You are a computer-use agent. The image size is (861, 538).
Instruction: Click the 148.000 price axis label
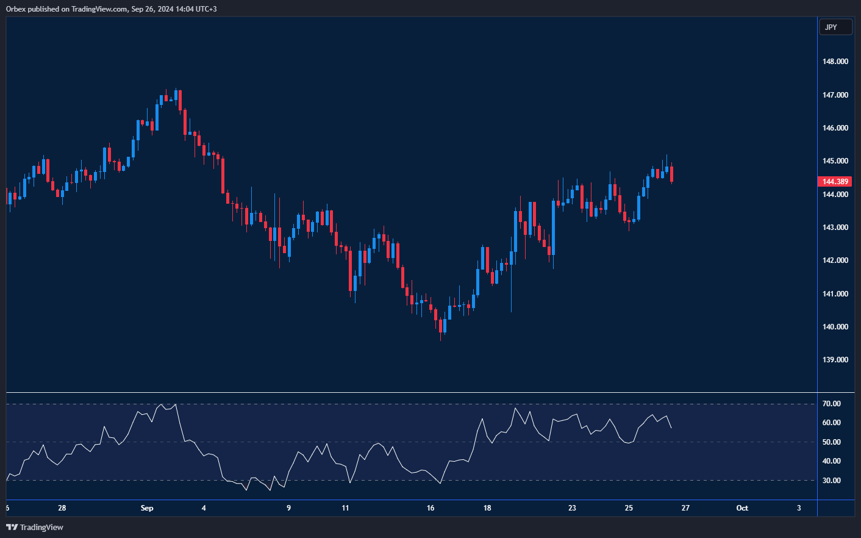pos(835,62)
